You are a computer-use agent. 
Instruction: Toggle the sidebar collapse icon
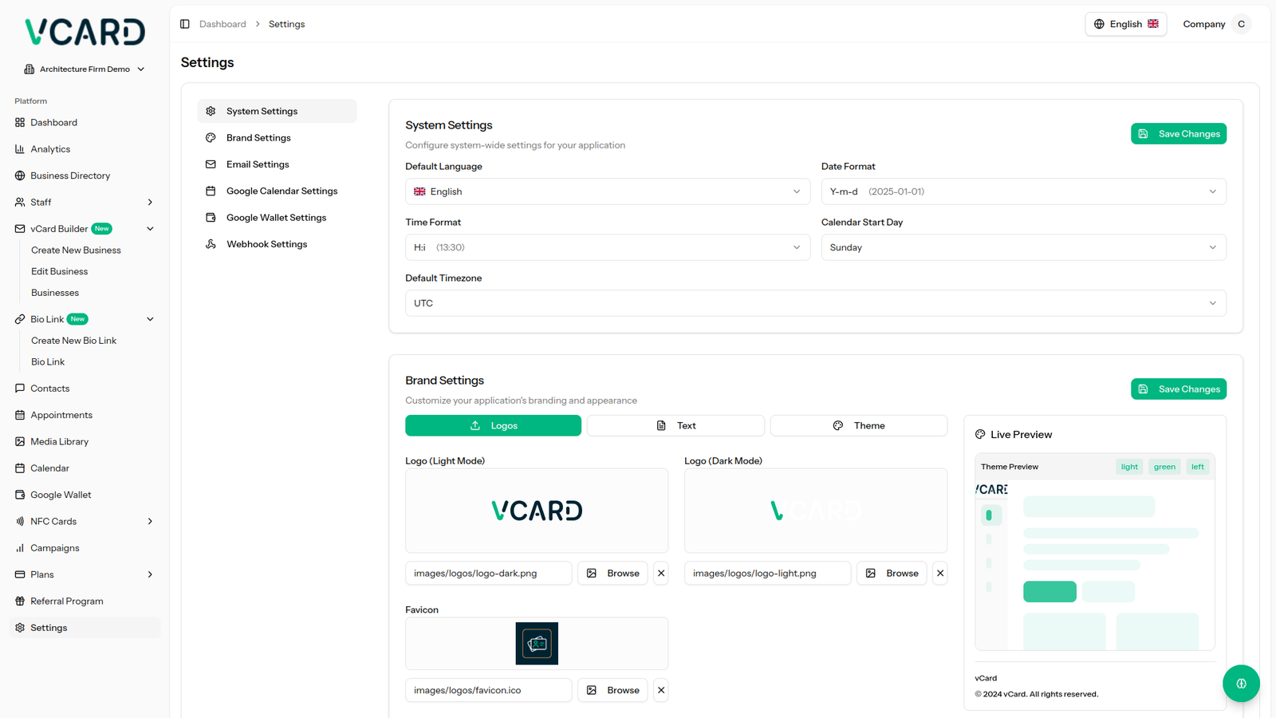[185, 24]
